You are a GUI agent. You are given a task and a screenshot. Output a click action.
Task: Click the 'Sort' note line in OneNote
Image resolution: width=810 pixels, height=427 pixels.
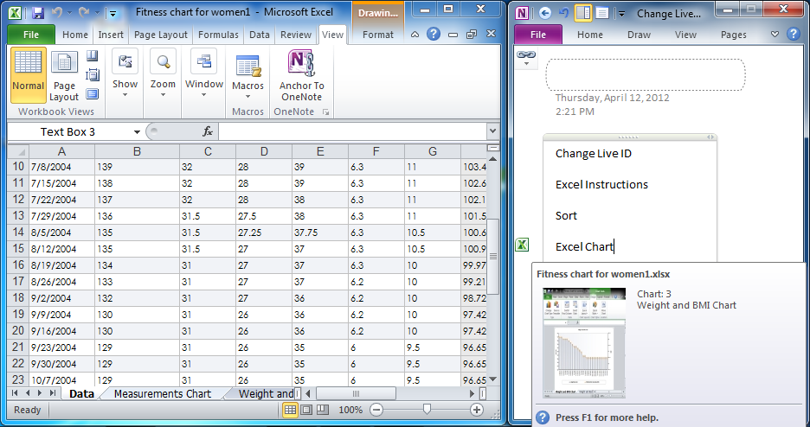pyautogui.click(x=566, y=215)
